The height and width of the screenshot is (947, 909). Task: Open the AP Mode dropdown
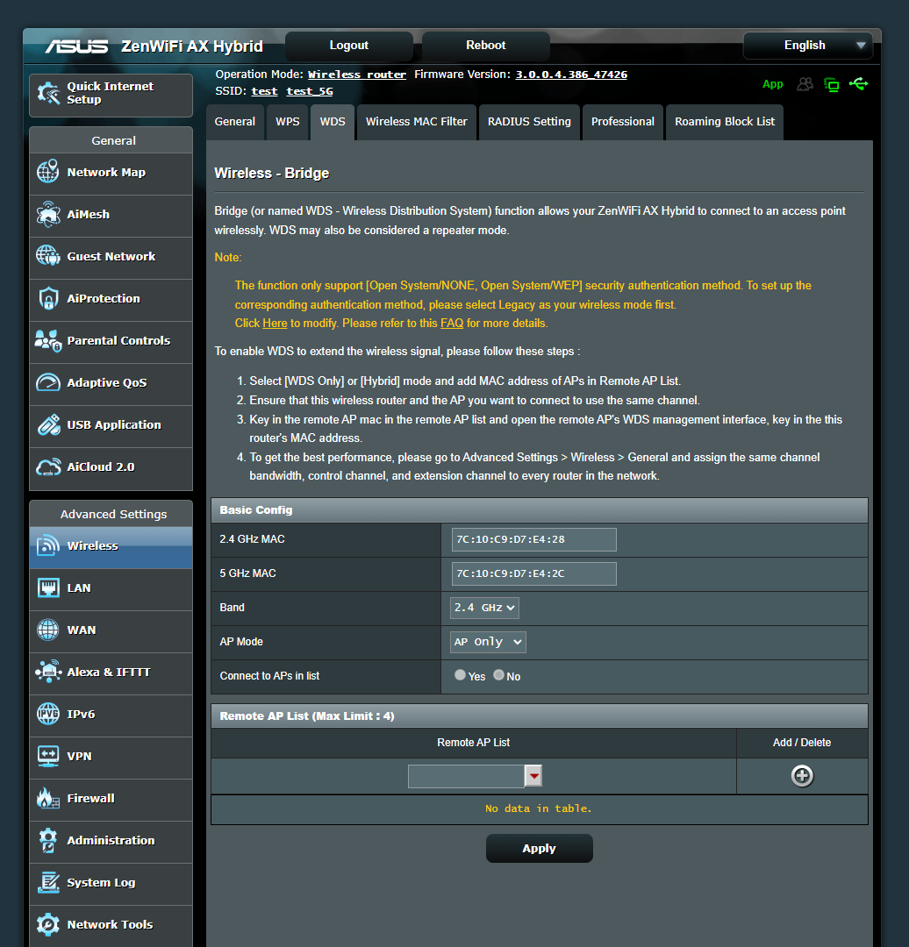coord(487,641)
